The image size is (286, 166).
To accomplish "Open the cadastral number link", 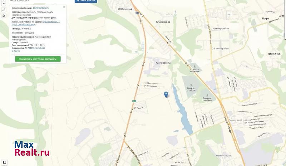I will click(40, 8).
